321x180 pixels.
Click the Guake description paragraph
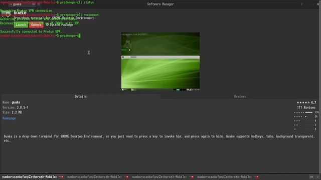point(158,138)
